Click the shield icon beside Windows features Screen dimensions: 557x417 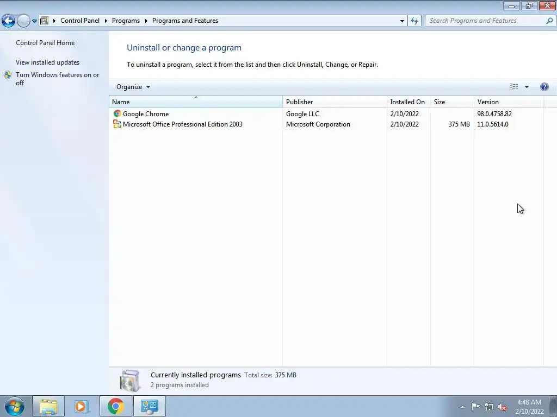(x=8, y=75)
